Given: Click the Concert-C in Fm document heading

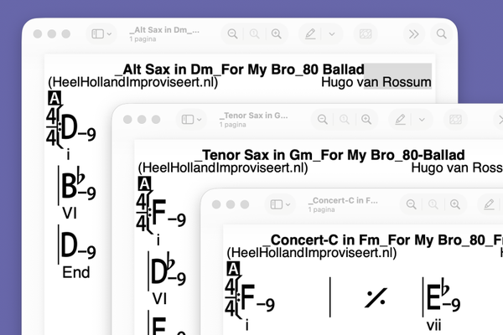Looking at the screenshot, I should pos(382,240).
